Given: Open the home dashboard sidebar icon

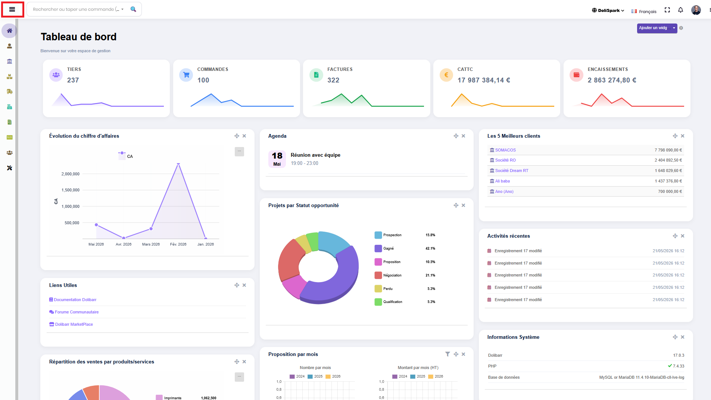Looking at the screenshot, I should point(9,31).
